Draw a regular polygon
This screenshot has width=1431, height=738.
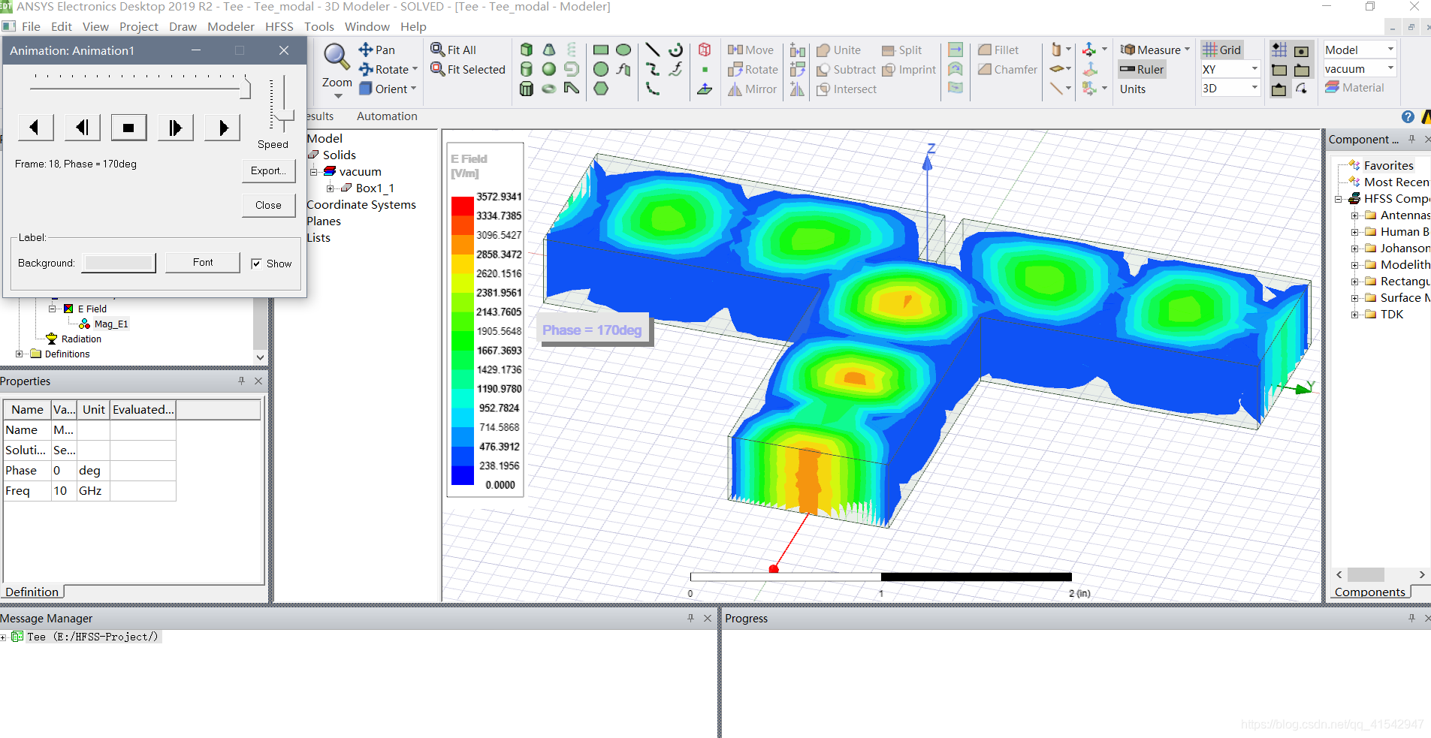[601, 89]
